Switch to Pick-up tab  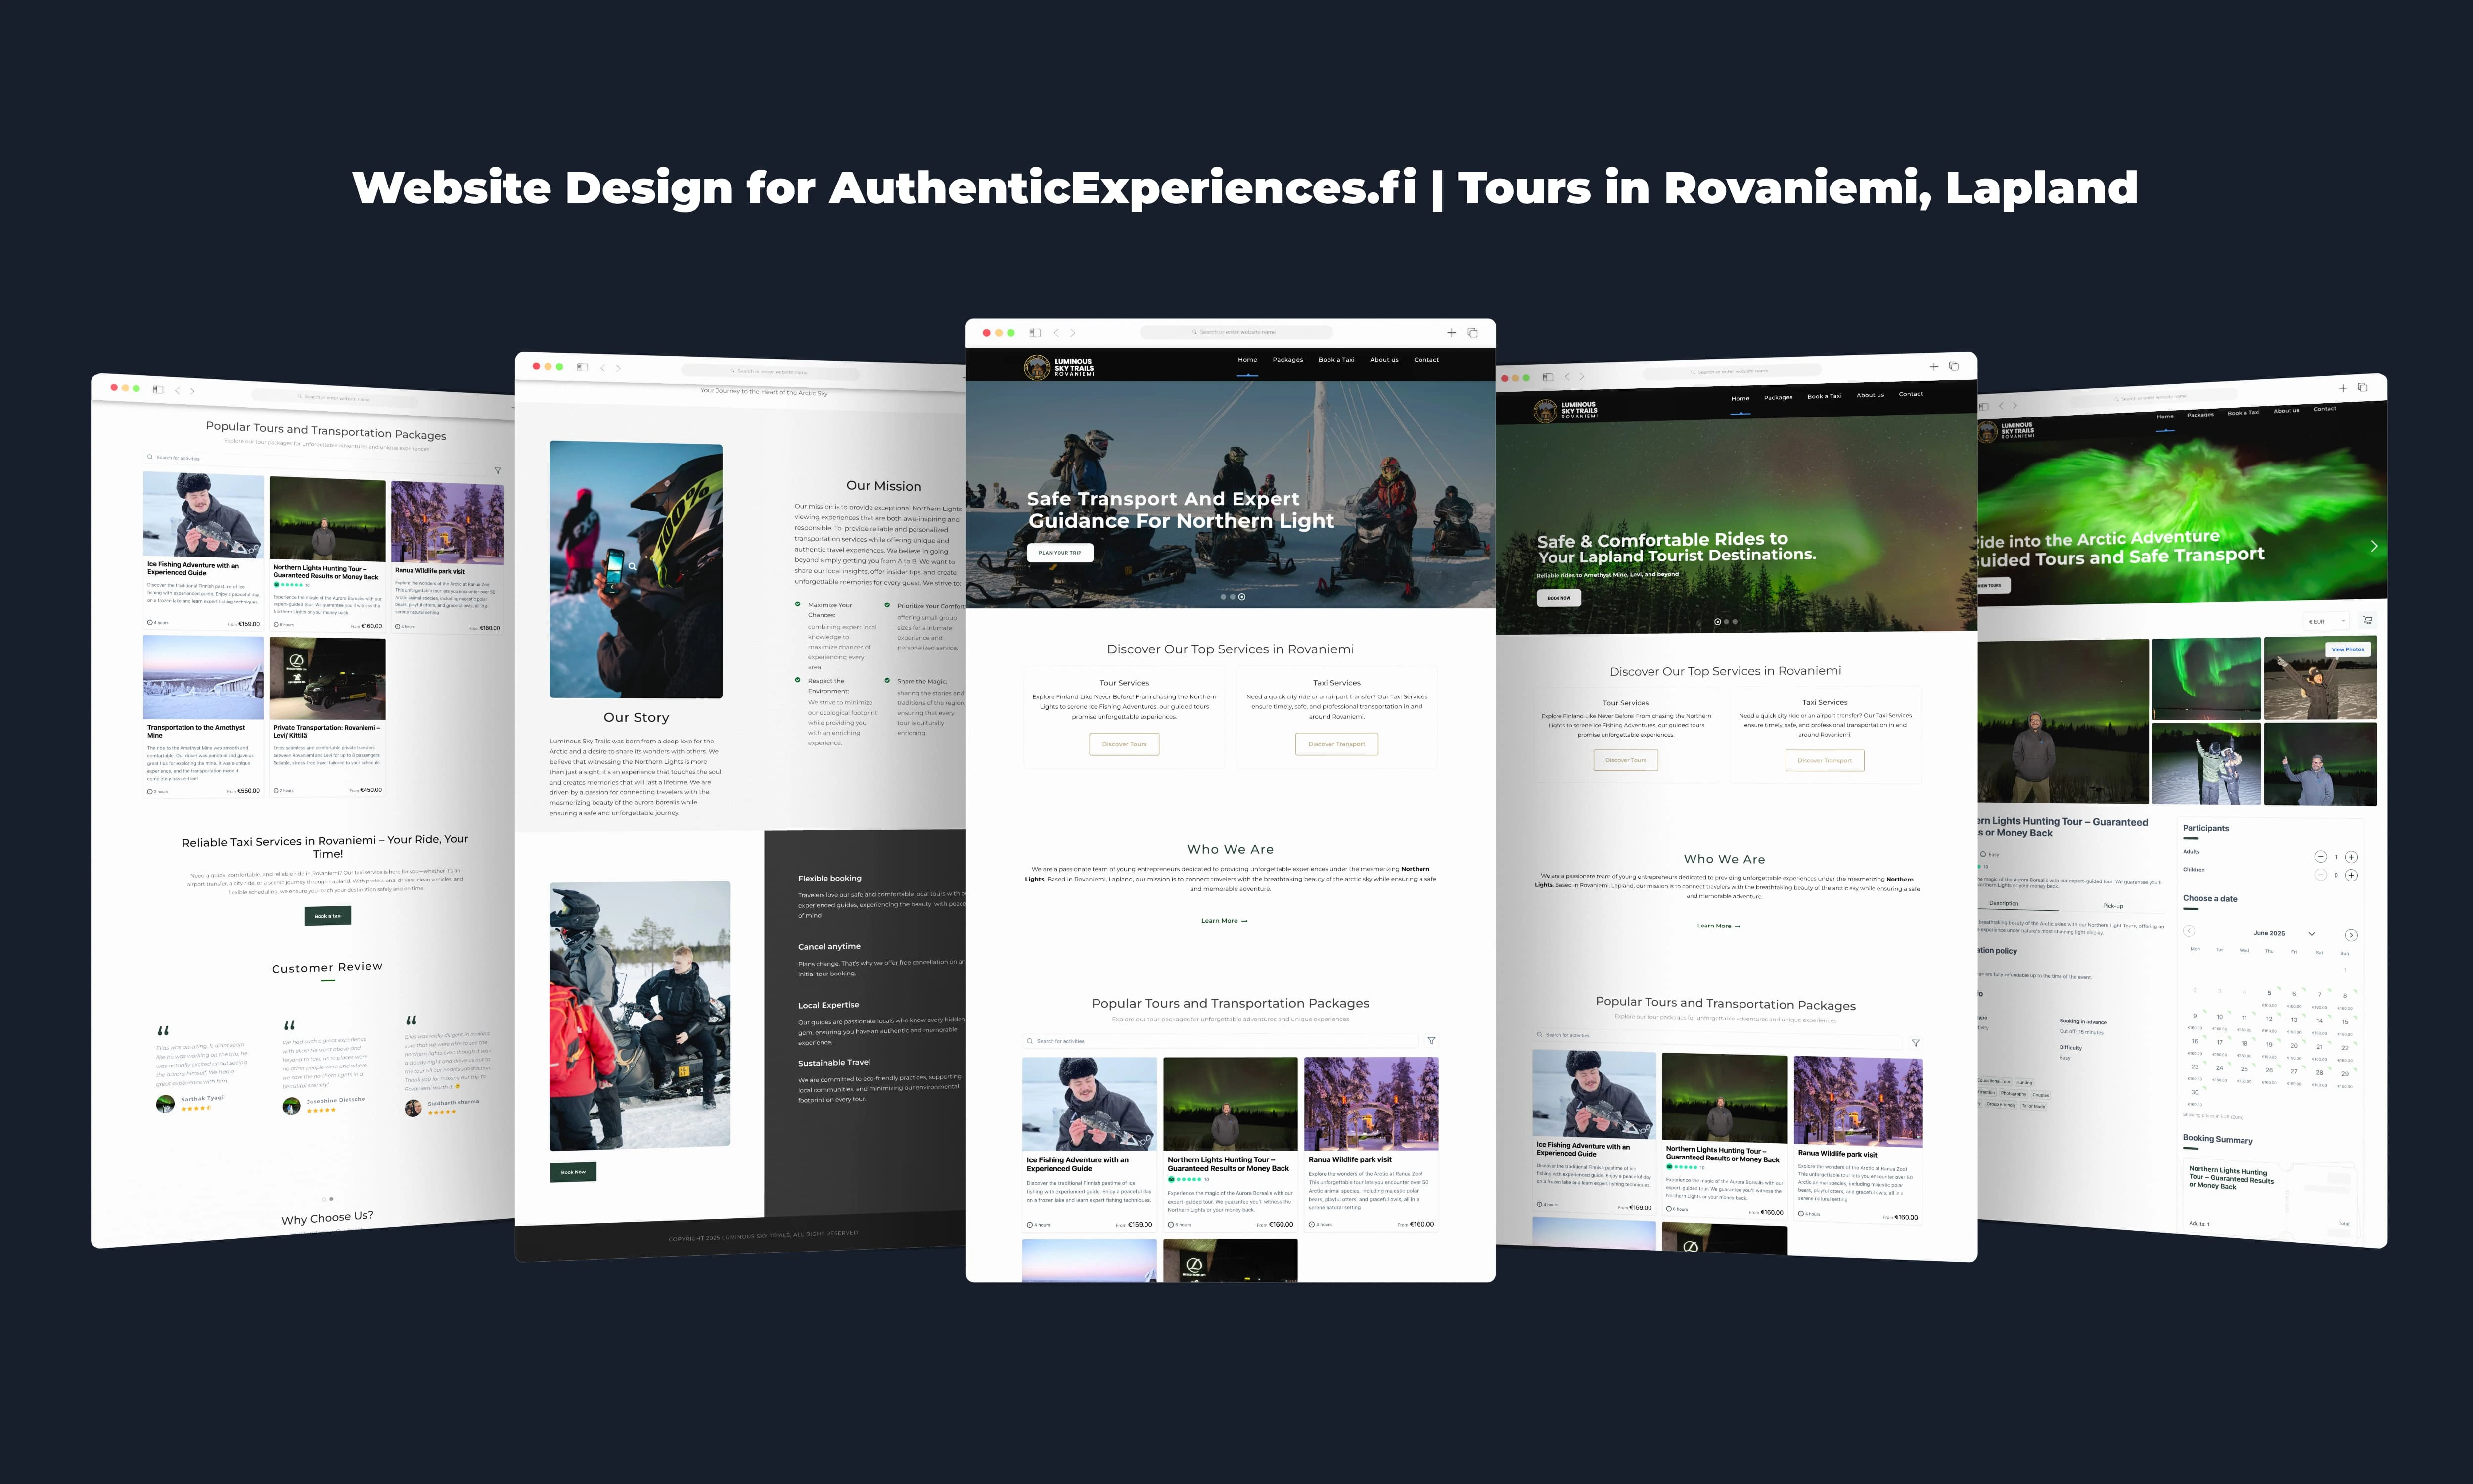(2113, 906)
